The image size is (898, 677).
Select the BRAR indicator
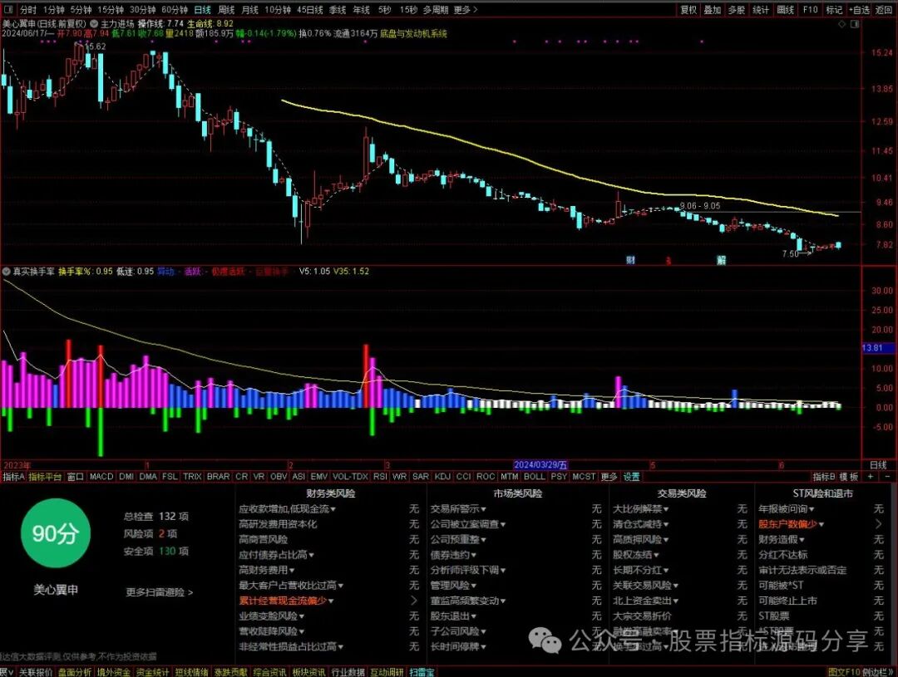pos(218,476)
